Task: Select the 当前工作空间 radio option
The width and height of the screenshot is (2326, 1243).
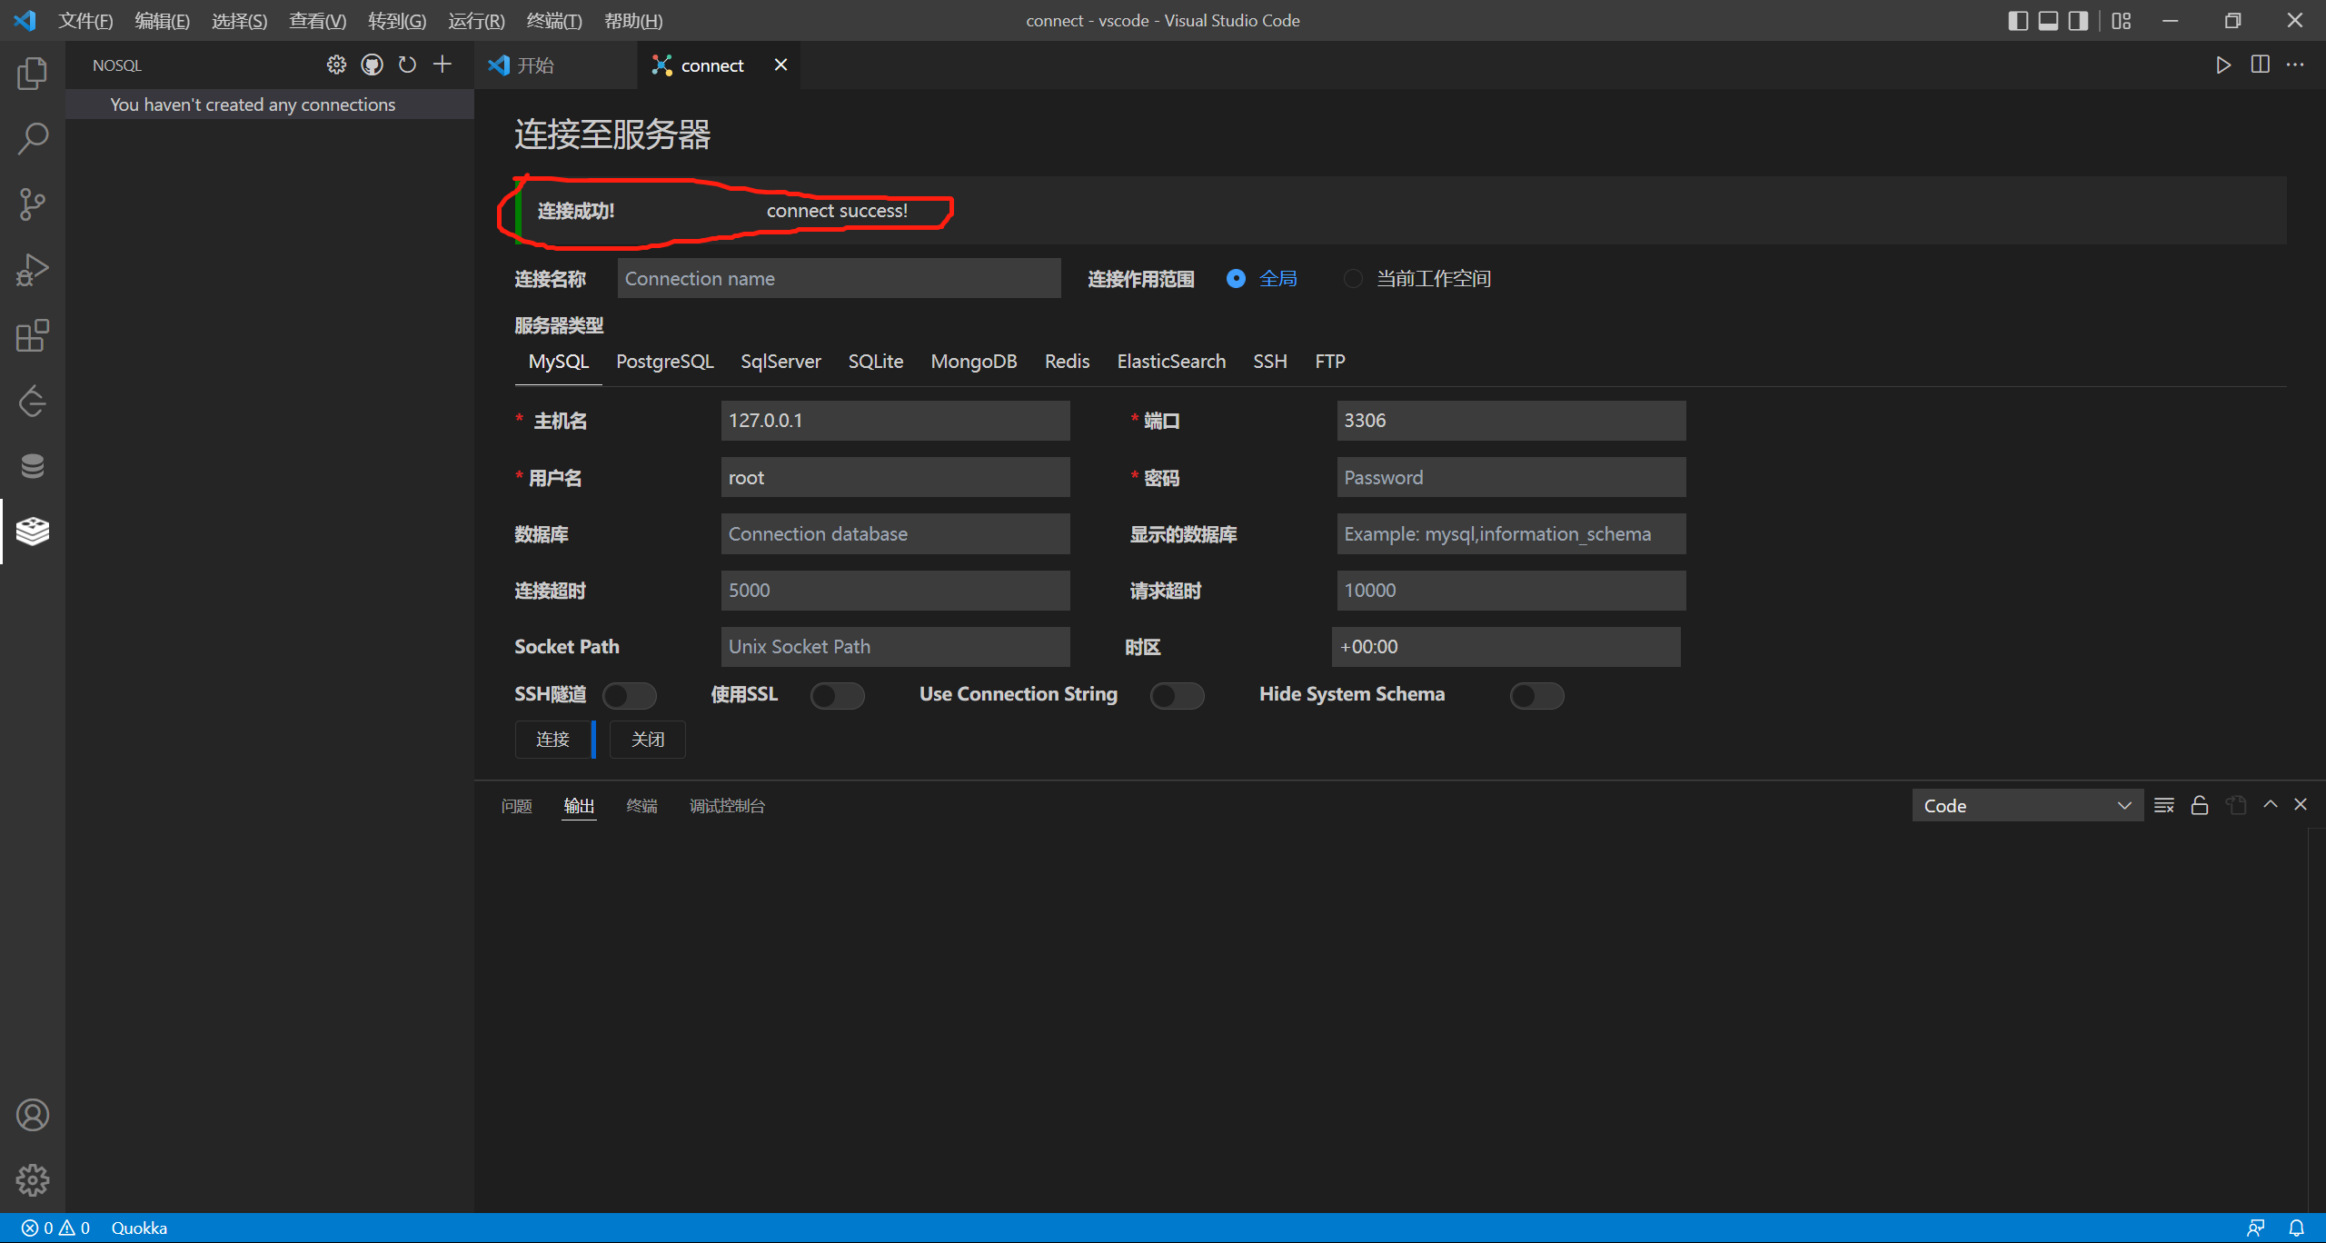Action: [1353, 279]
